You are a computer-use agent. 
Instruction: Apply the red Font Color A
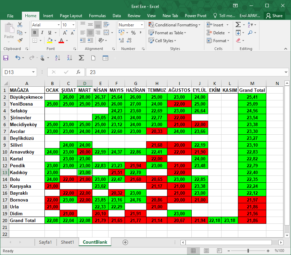[61, 40]
